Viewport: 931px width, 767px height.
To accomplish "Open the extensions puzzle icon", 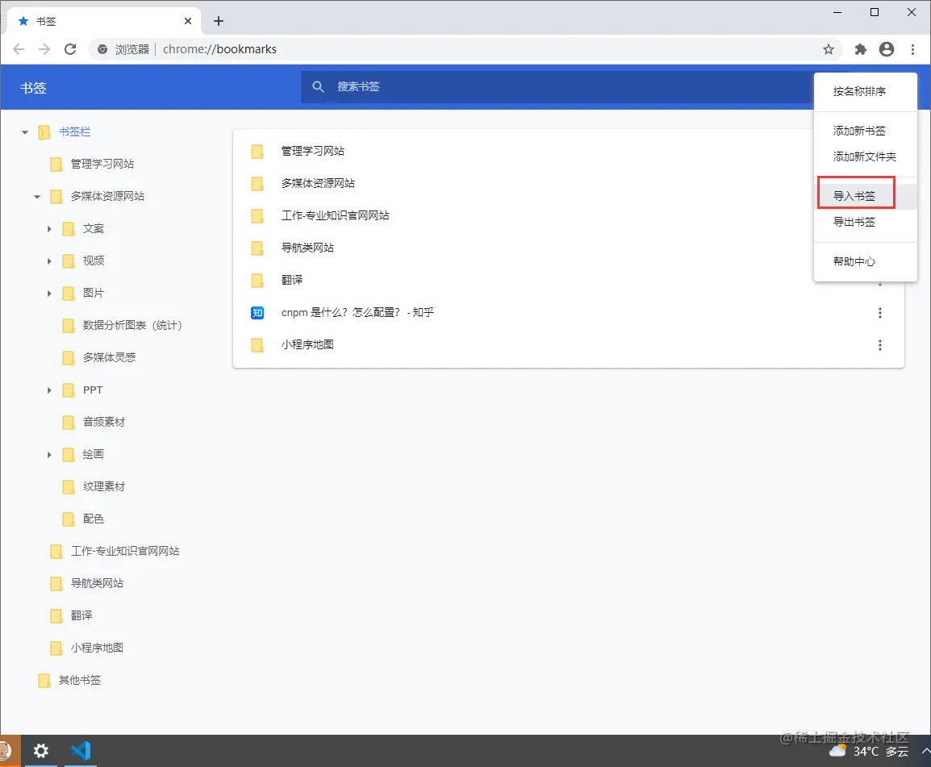I will [x=860, y=49].
